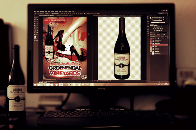Screen dimensions: 196x130
Task: Expand the ADJUSTMENTS group arrow
Action: (x=152, y=43)
